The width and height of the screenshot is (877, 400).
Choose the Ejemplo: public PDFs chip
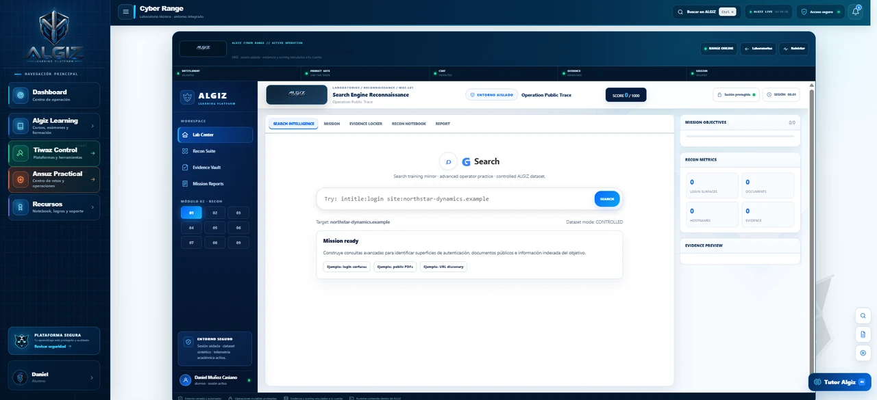pyautogui.click(x=395, y=267)
